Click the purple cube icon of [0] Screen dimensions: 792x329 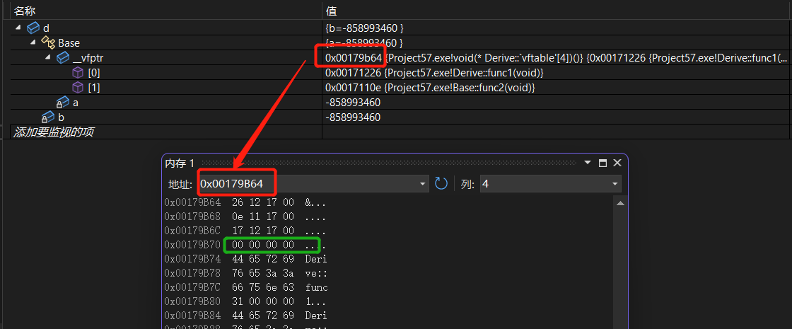tap(78, 73)
